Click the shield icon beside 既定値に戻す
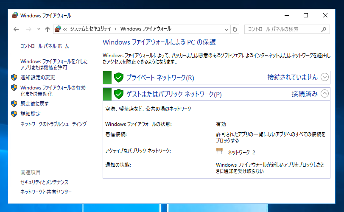 [14, 104]
